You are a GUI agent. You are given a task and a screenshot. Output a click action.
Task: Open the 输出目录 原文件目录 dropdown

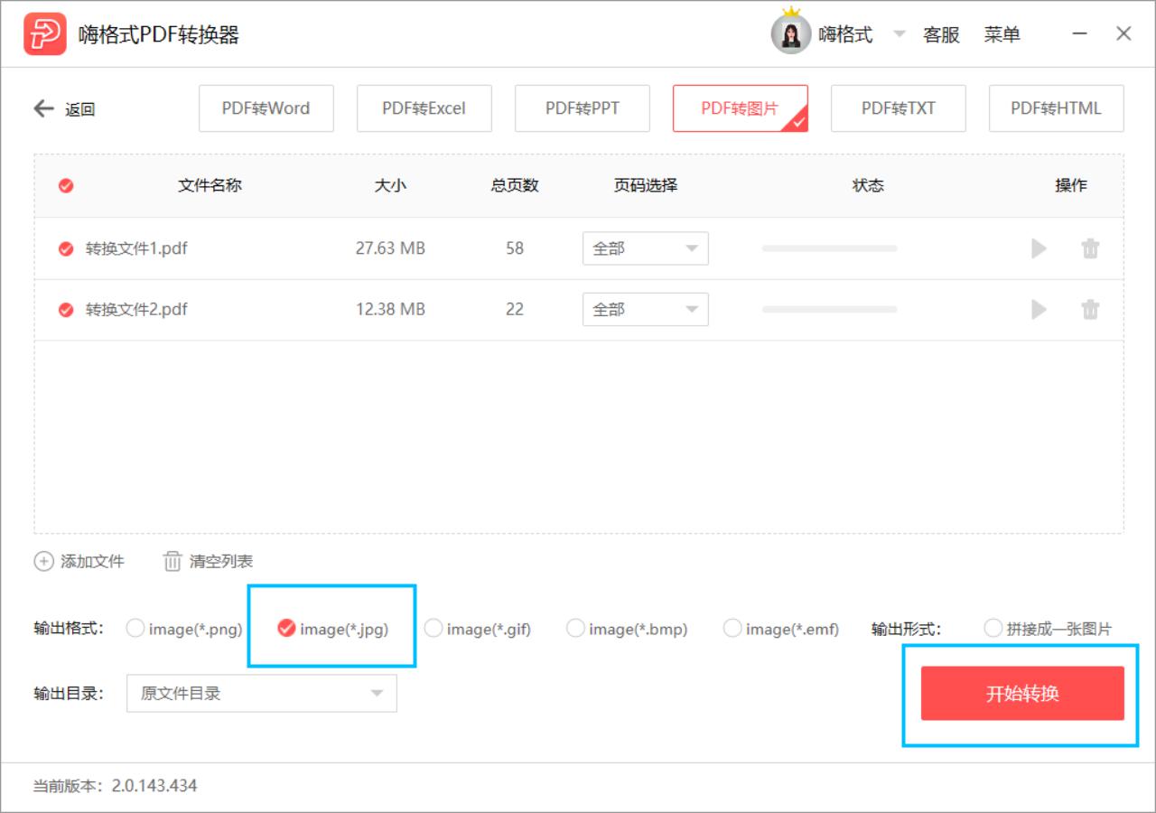click(x=262, y=693)
